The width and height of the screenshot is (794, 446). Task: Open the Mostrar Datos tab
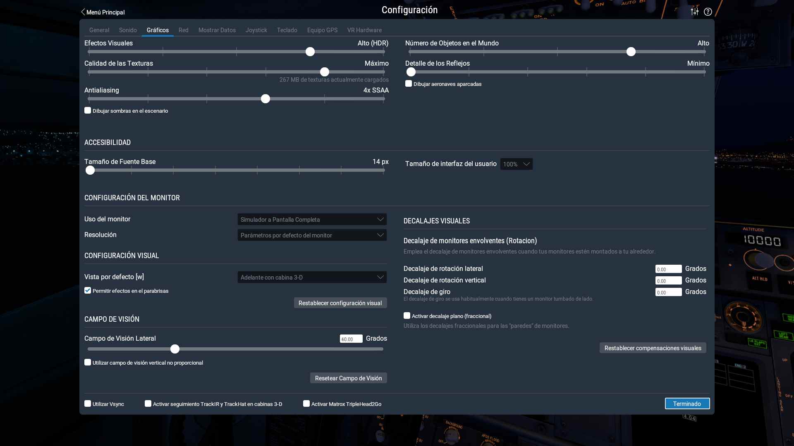click(x=217, y=30)
